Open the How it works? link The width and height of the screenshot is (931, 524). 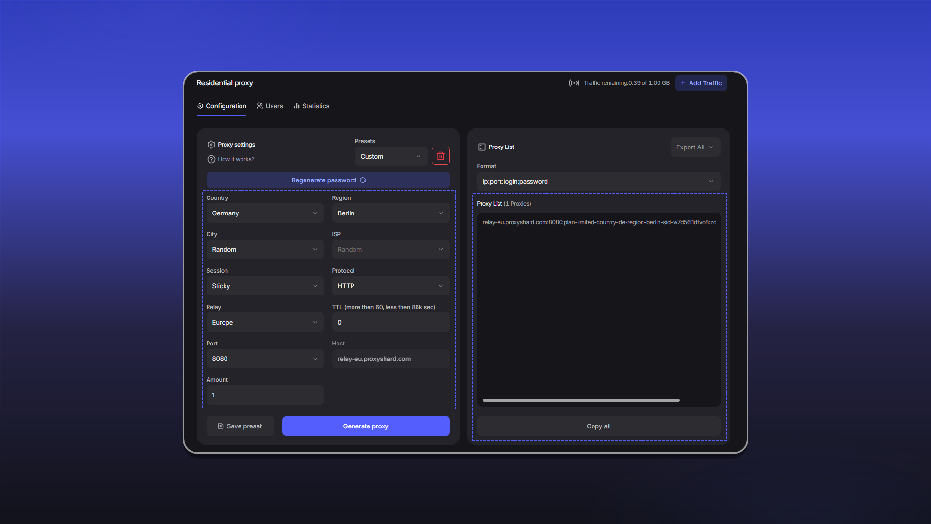tap(236, 159)
